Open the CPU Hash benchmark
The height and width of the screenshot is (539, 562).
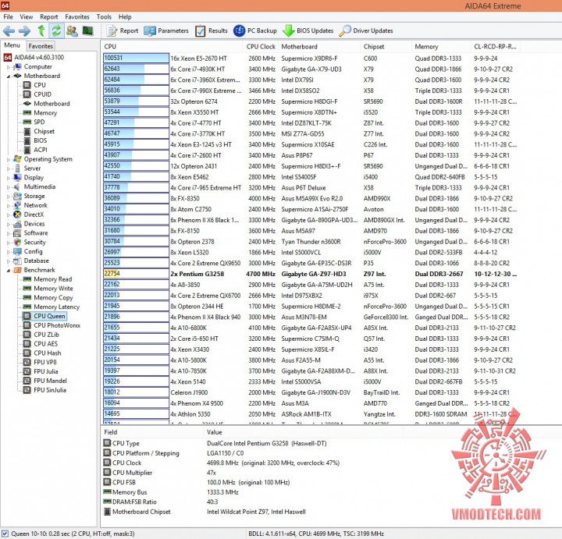(42, 353)
